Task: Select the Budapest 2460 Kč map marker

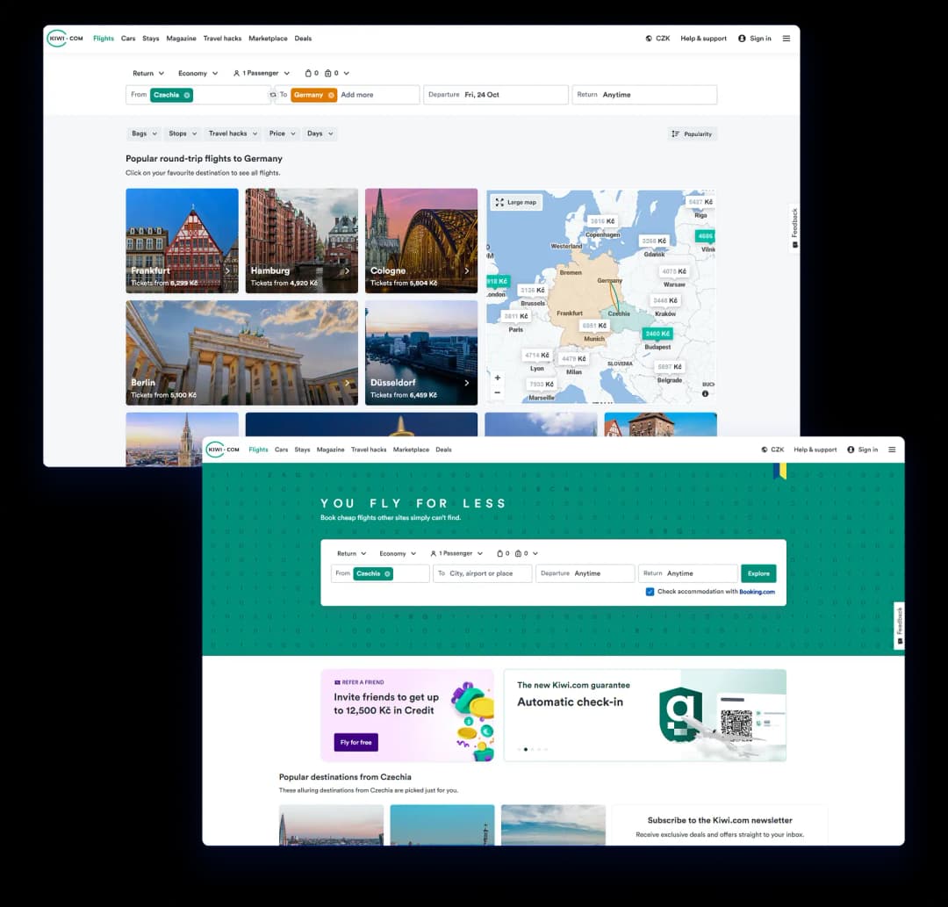Action: coord(657,334)
